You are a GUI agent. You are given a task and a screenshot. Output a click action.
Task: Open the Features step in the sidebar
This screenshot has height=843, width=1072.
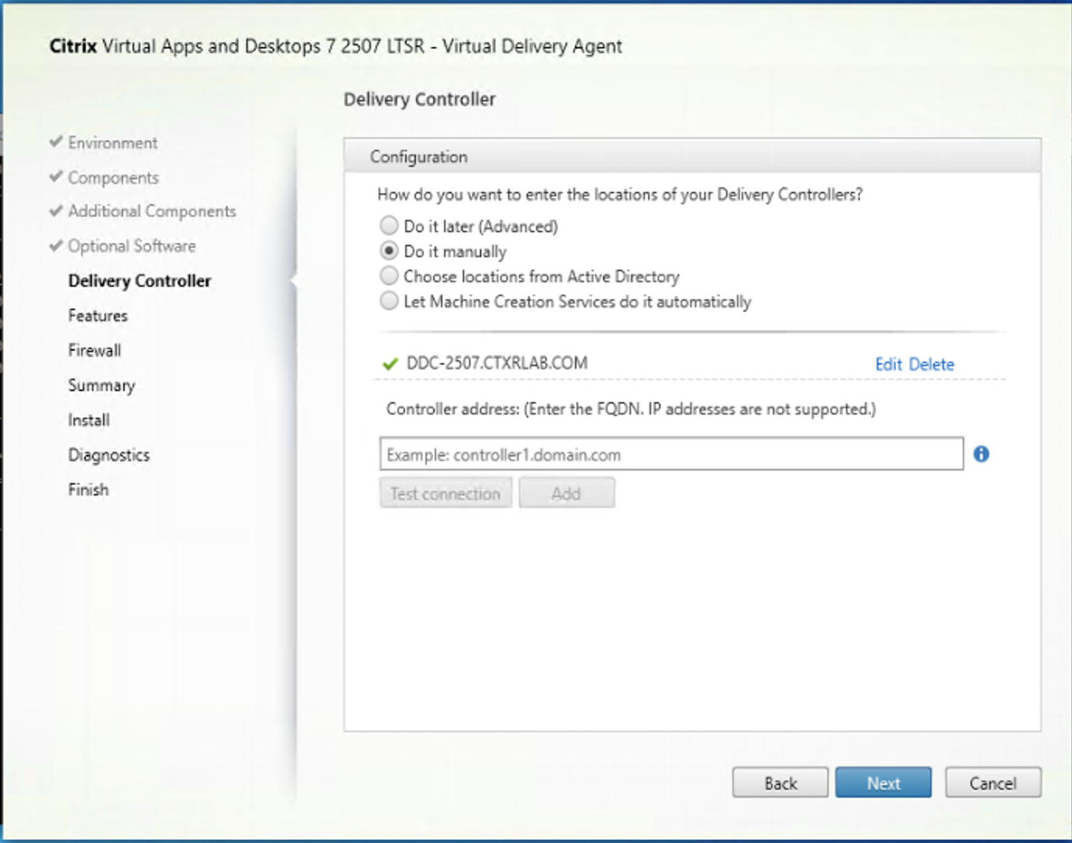[97, 316]
